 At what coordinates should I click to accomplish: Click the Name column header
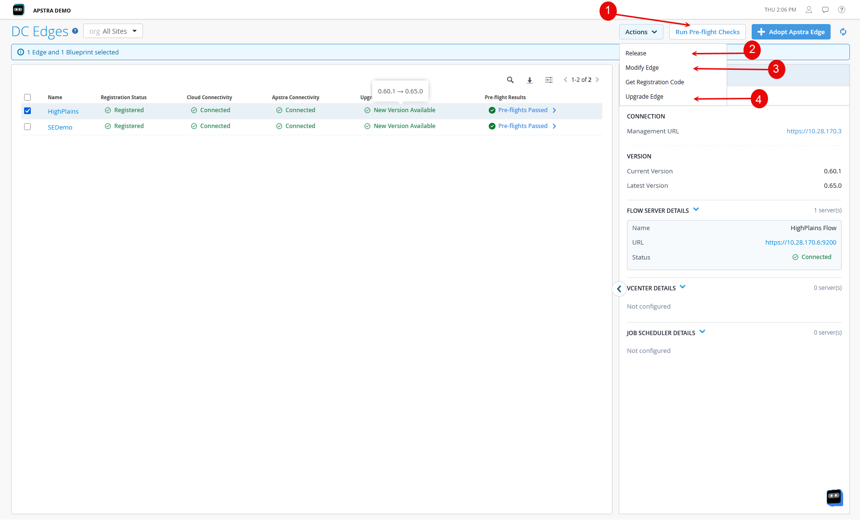[x=55, y=97]
